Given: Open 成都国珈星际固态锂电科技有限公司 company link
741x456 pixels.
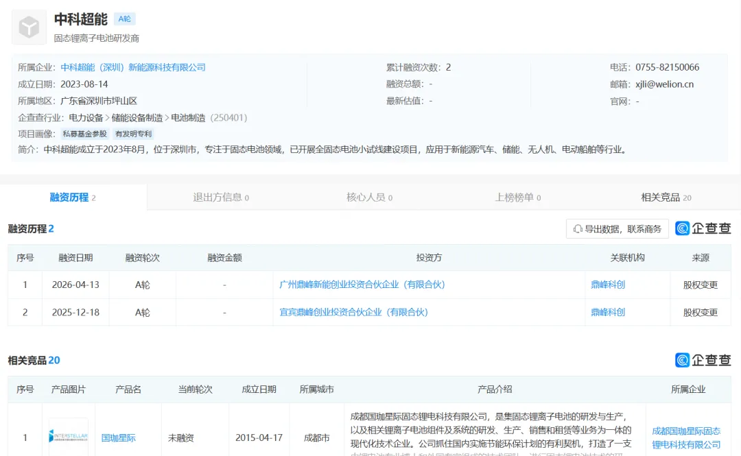Looking at the screenshot, I should coord(686,437).
